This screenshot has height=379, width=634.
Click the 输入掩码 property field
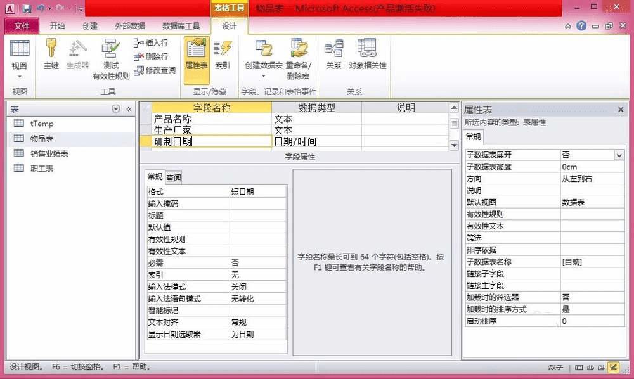click(258, 203)
